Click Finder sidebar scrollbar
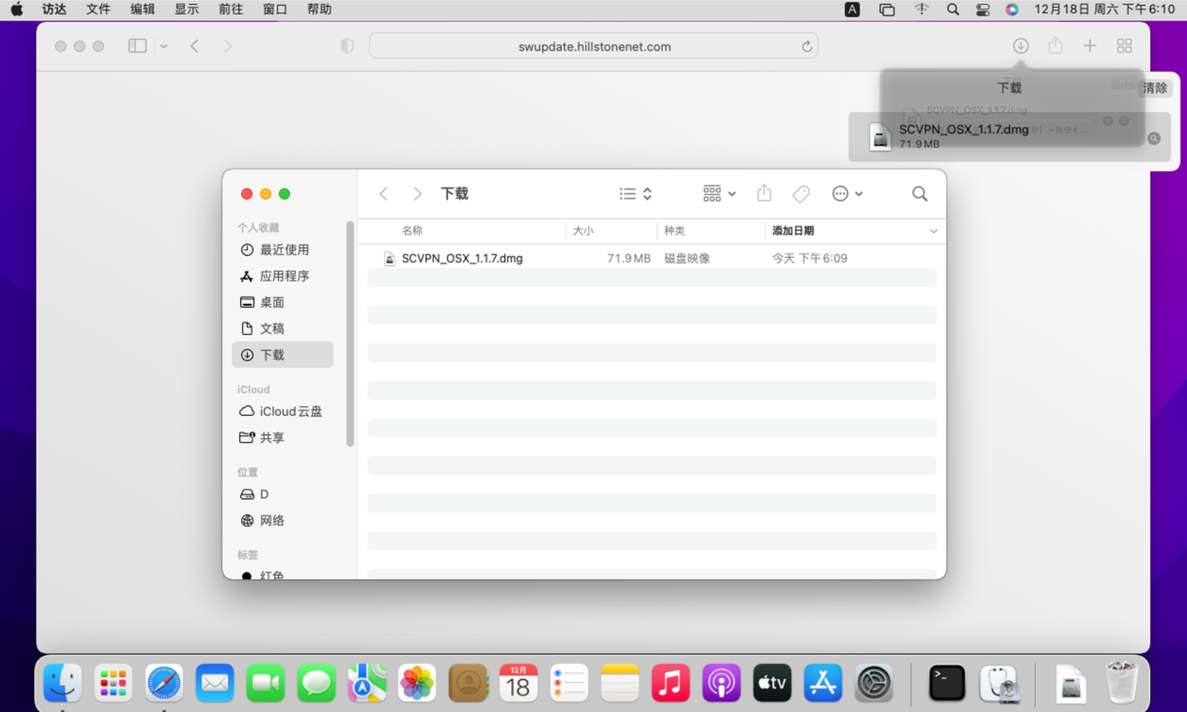 tap(350, 334)
